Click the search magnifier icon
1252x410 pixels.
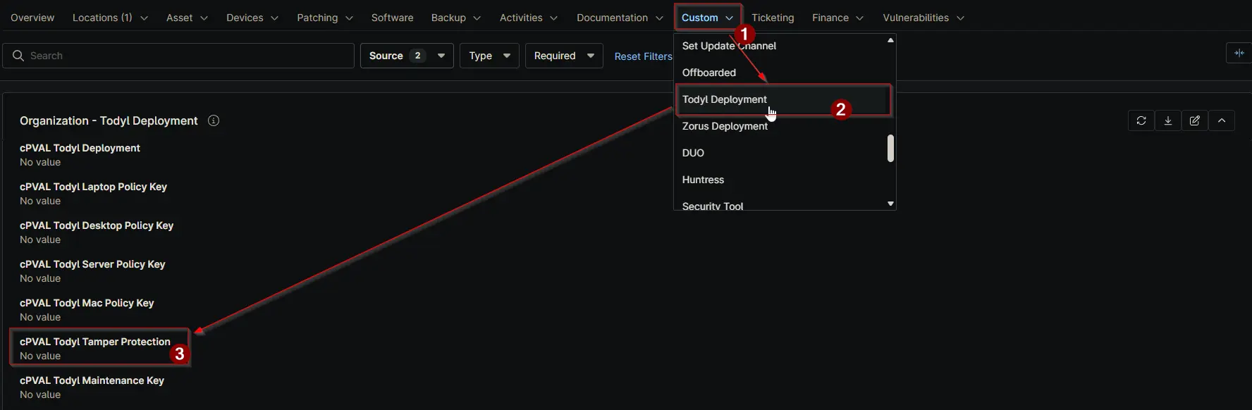click(x=18, y=56)
